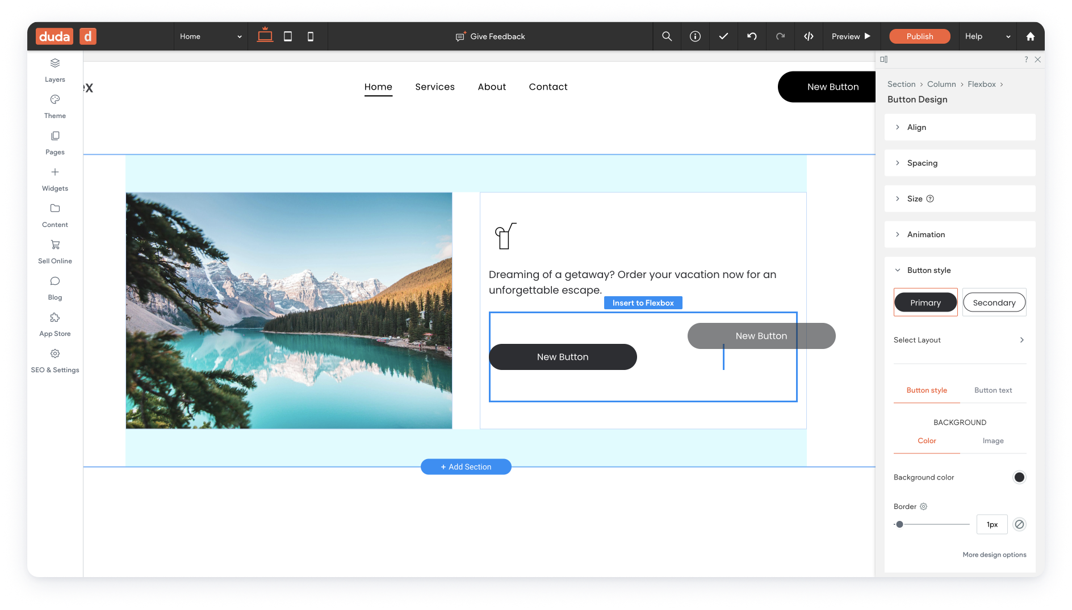Screen dimensions: 1072x610
Task: Open the Home page dropdown
Action: tap(211, 36)
